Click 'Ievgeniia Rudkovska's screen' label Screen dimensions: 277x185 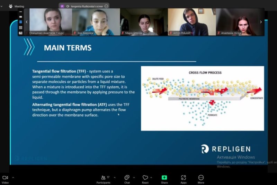87,6
